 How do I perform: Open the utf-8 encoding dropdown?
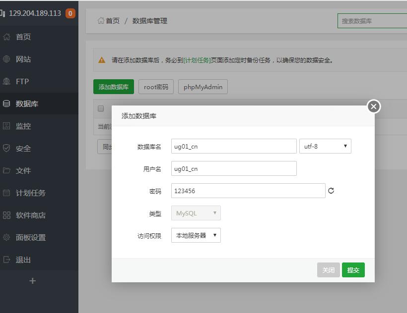(x=325, y=146)
